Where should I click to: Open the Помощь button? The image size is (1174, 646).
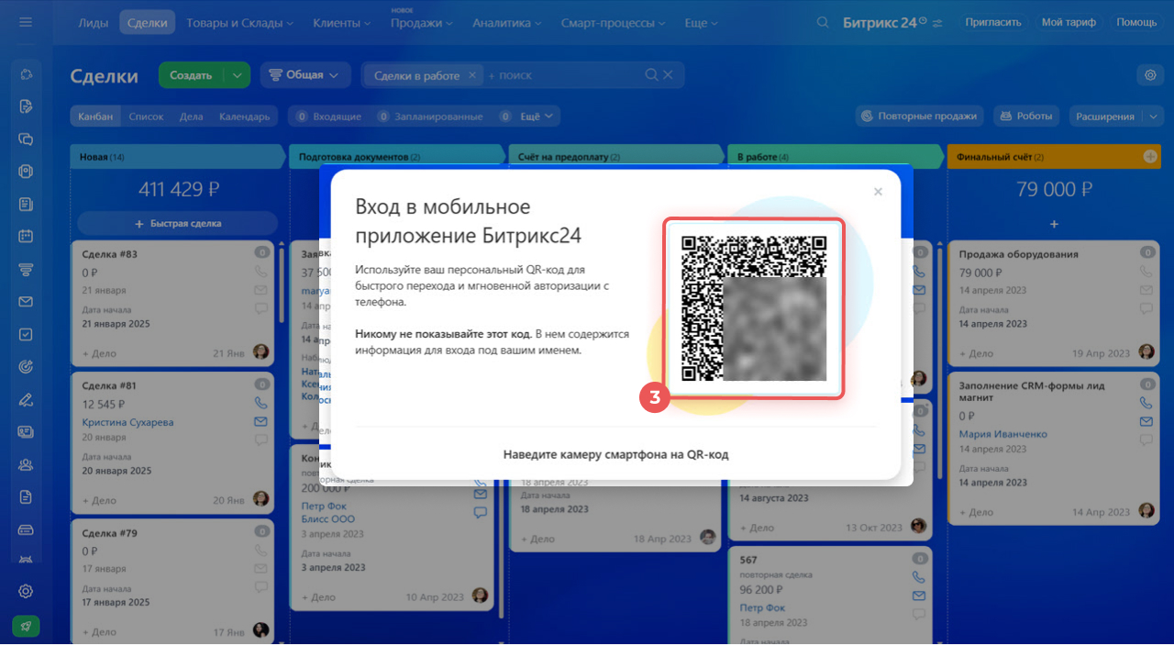point(1136,22)
